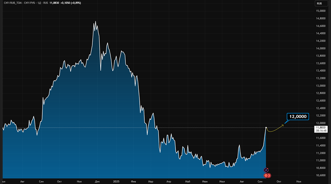Click the 12,2000 price axis label
Viewport: 331px width, 184px height.
click(321, 116)
